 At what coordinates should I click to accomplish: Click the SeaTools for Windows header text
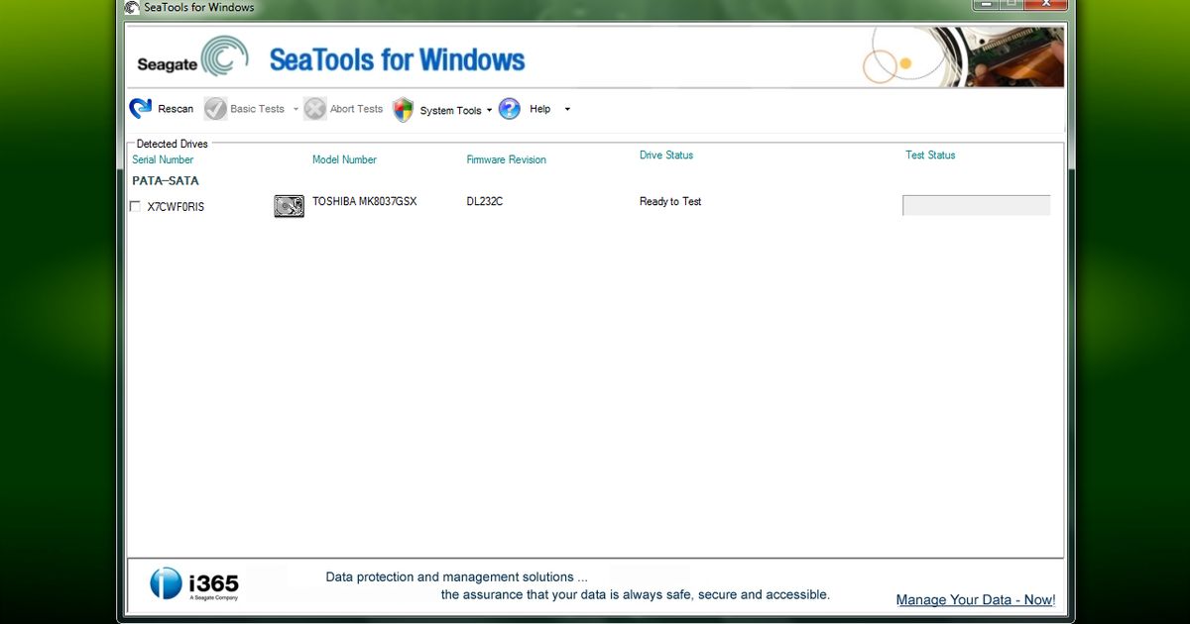click(x=396, y=59)
